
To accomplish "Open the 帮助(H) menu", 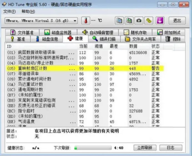I will [28, 11].
